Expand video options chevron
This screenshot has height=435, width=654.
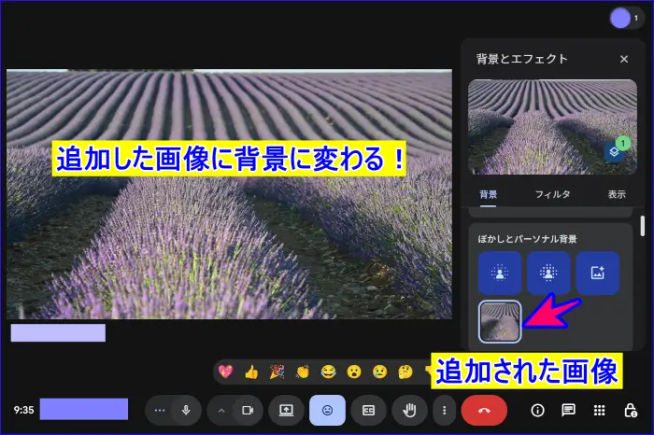click(x=221, y=411)
